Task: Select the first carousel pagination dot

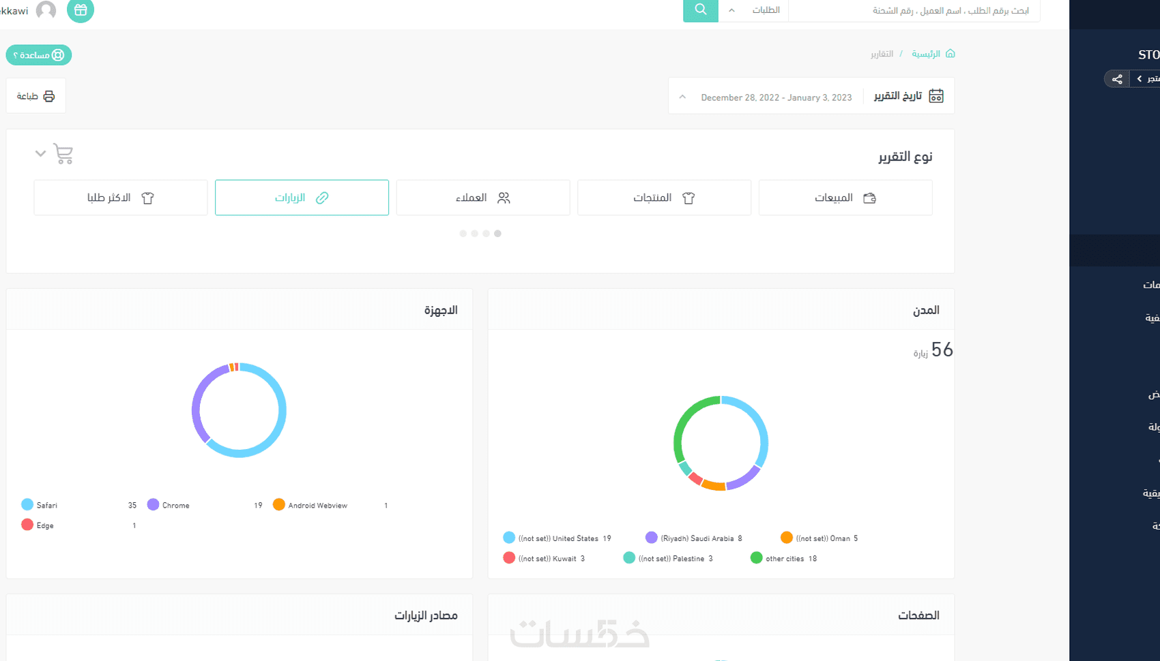Action: pos(497,234)
